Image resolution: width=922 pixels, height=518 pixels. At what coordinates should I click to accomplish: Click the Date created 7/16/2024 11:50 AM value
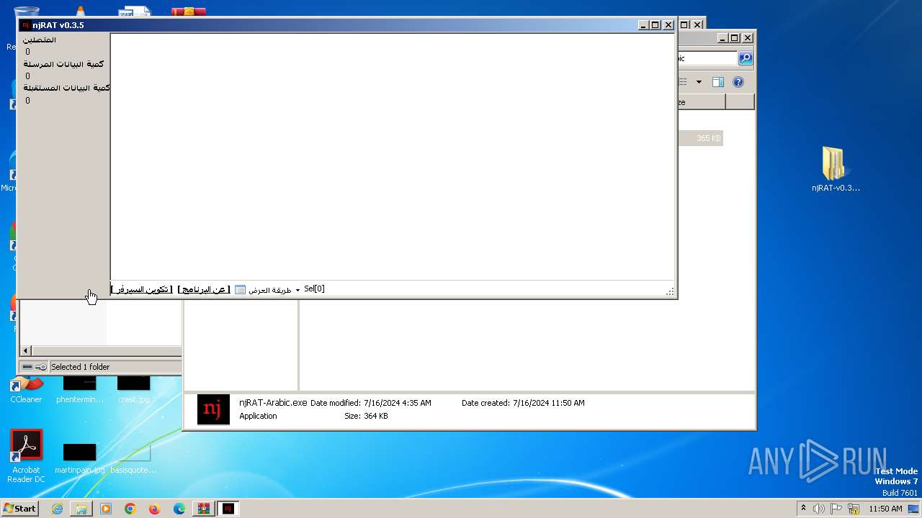[549, 403]
